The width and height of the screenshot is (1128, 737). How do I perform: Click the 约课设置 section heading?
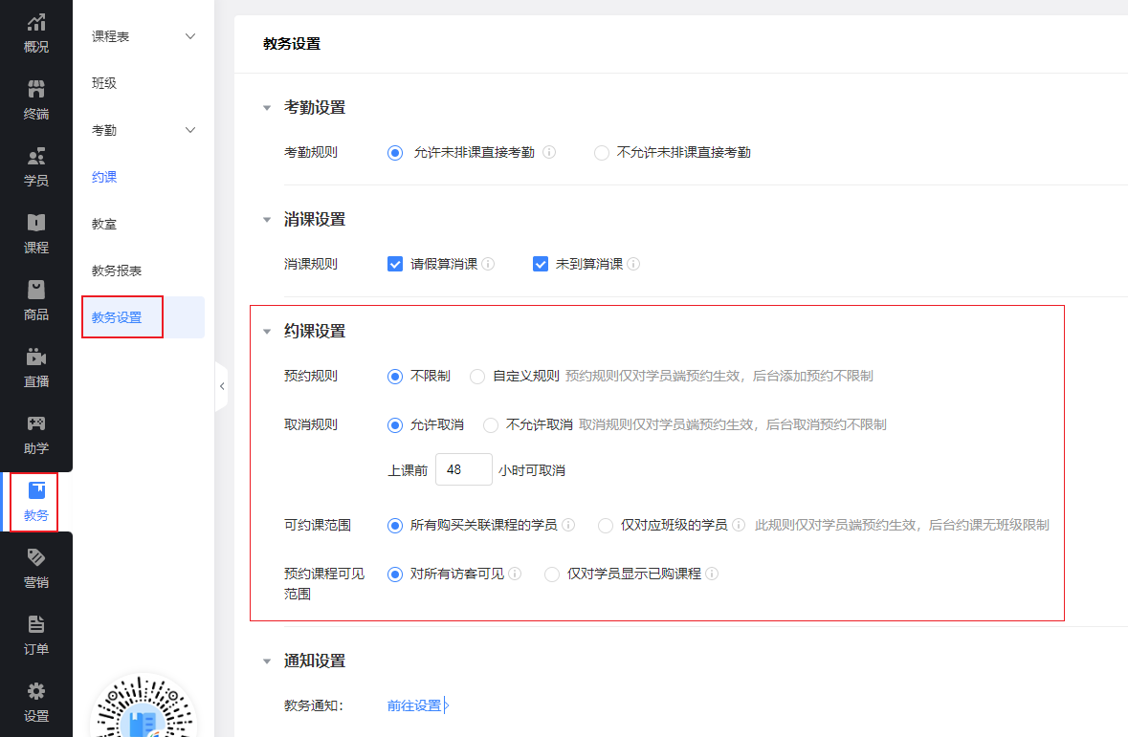(x=315, y=332)
